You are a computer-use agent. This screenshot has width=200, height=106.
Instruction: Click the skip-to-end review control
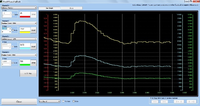(x=192, y=102)
